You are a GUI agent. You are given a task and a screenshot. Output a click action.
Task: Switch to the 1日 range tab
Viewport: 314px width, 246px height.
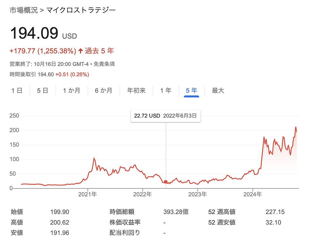pos(17,91)
